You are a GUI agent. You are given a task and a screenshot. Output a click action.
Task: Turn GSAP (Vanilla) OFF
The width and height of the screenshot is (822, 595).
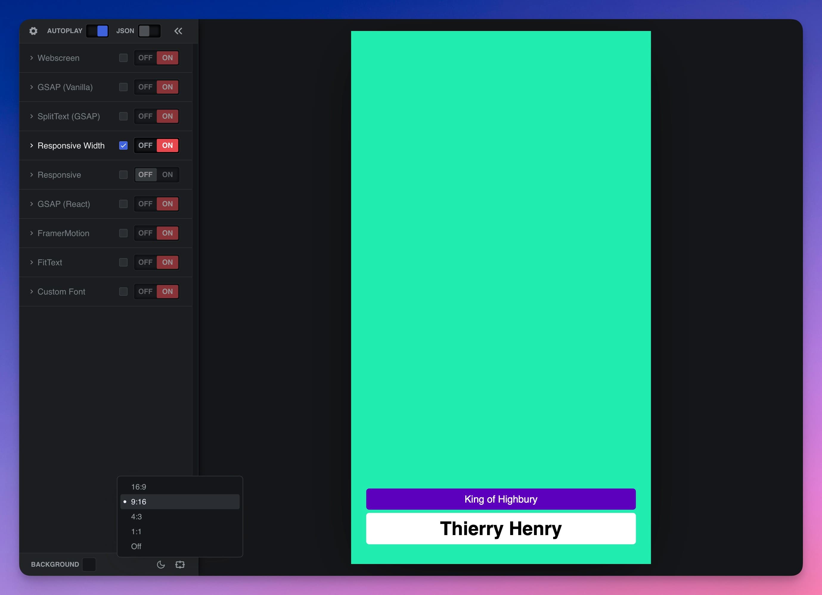(145, 87)
